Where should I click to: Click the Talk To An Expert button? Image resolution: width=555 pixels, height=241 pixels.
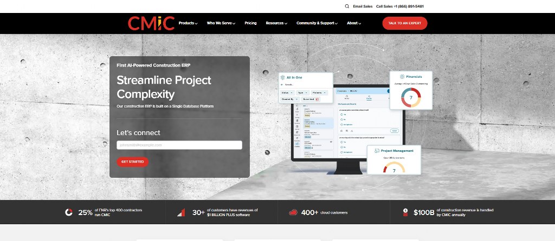pyautogui.click(x=404, y=23)
